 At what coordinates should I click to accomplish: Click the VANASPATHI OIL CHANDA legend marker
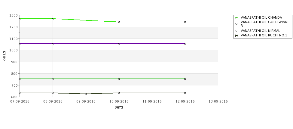(x=237, y=18)
